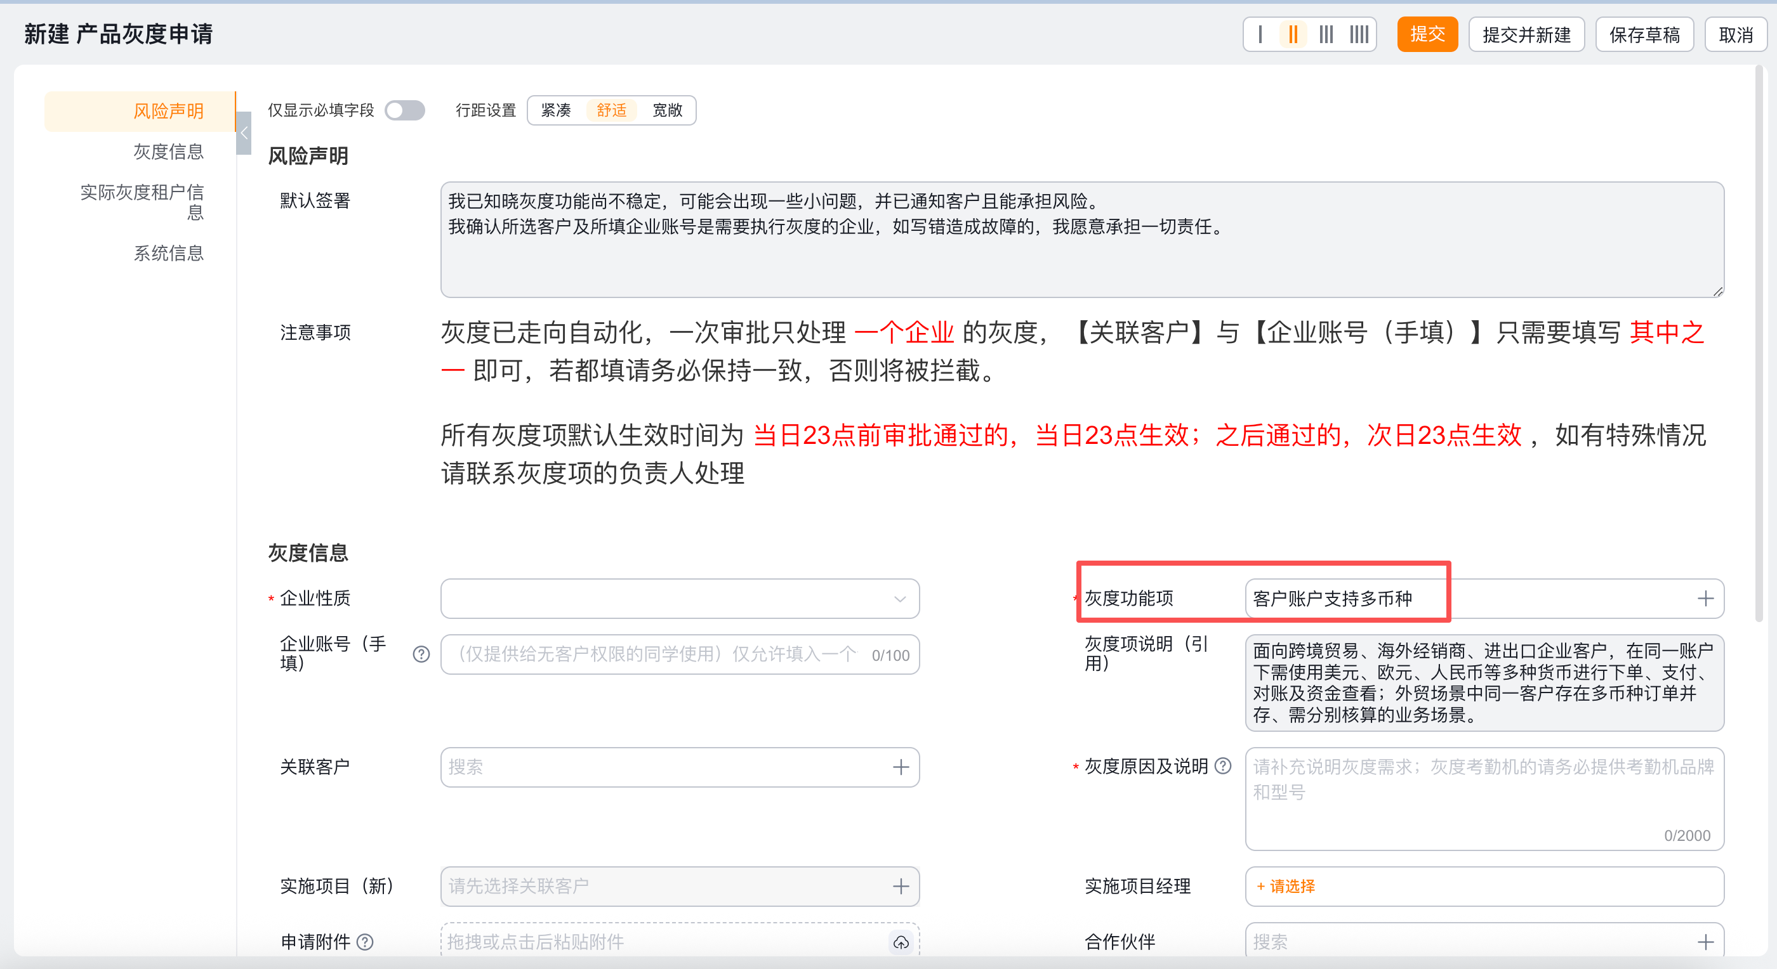
Task: Click upload icon in 申请附件 field
Action: click(x=901, y=942)
